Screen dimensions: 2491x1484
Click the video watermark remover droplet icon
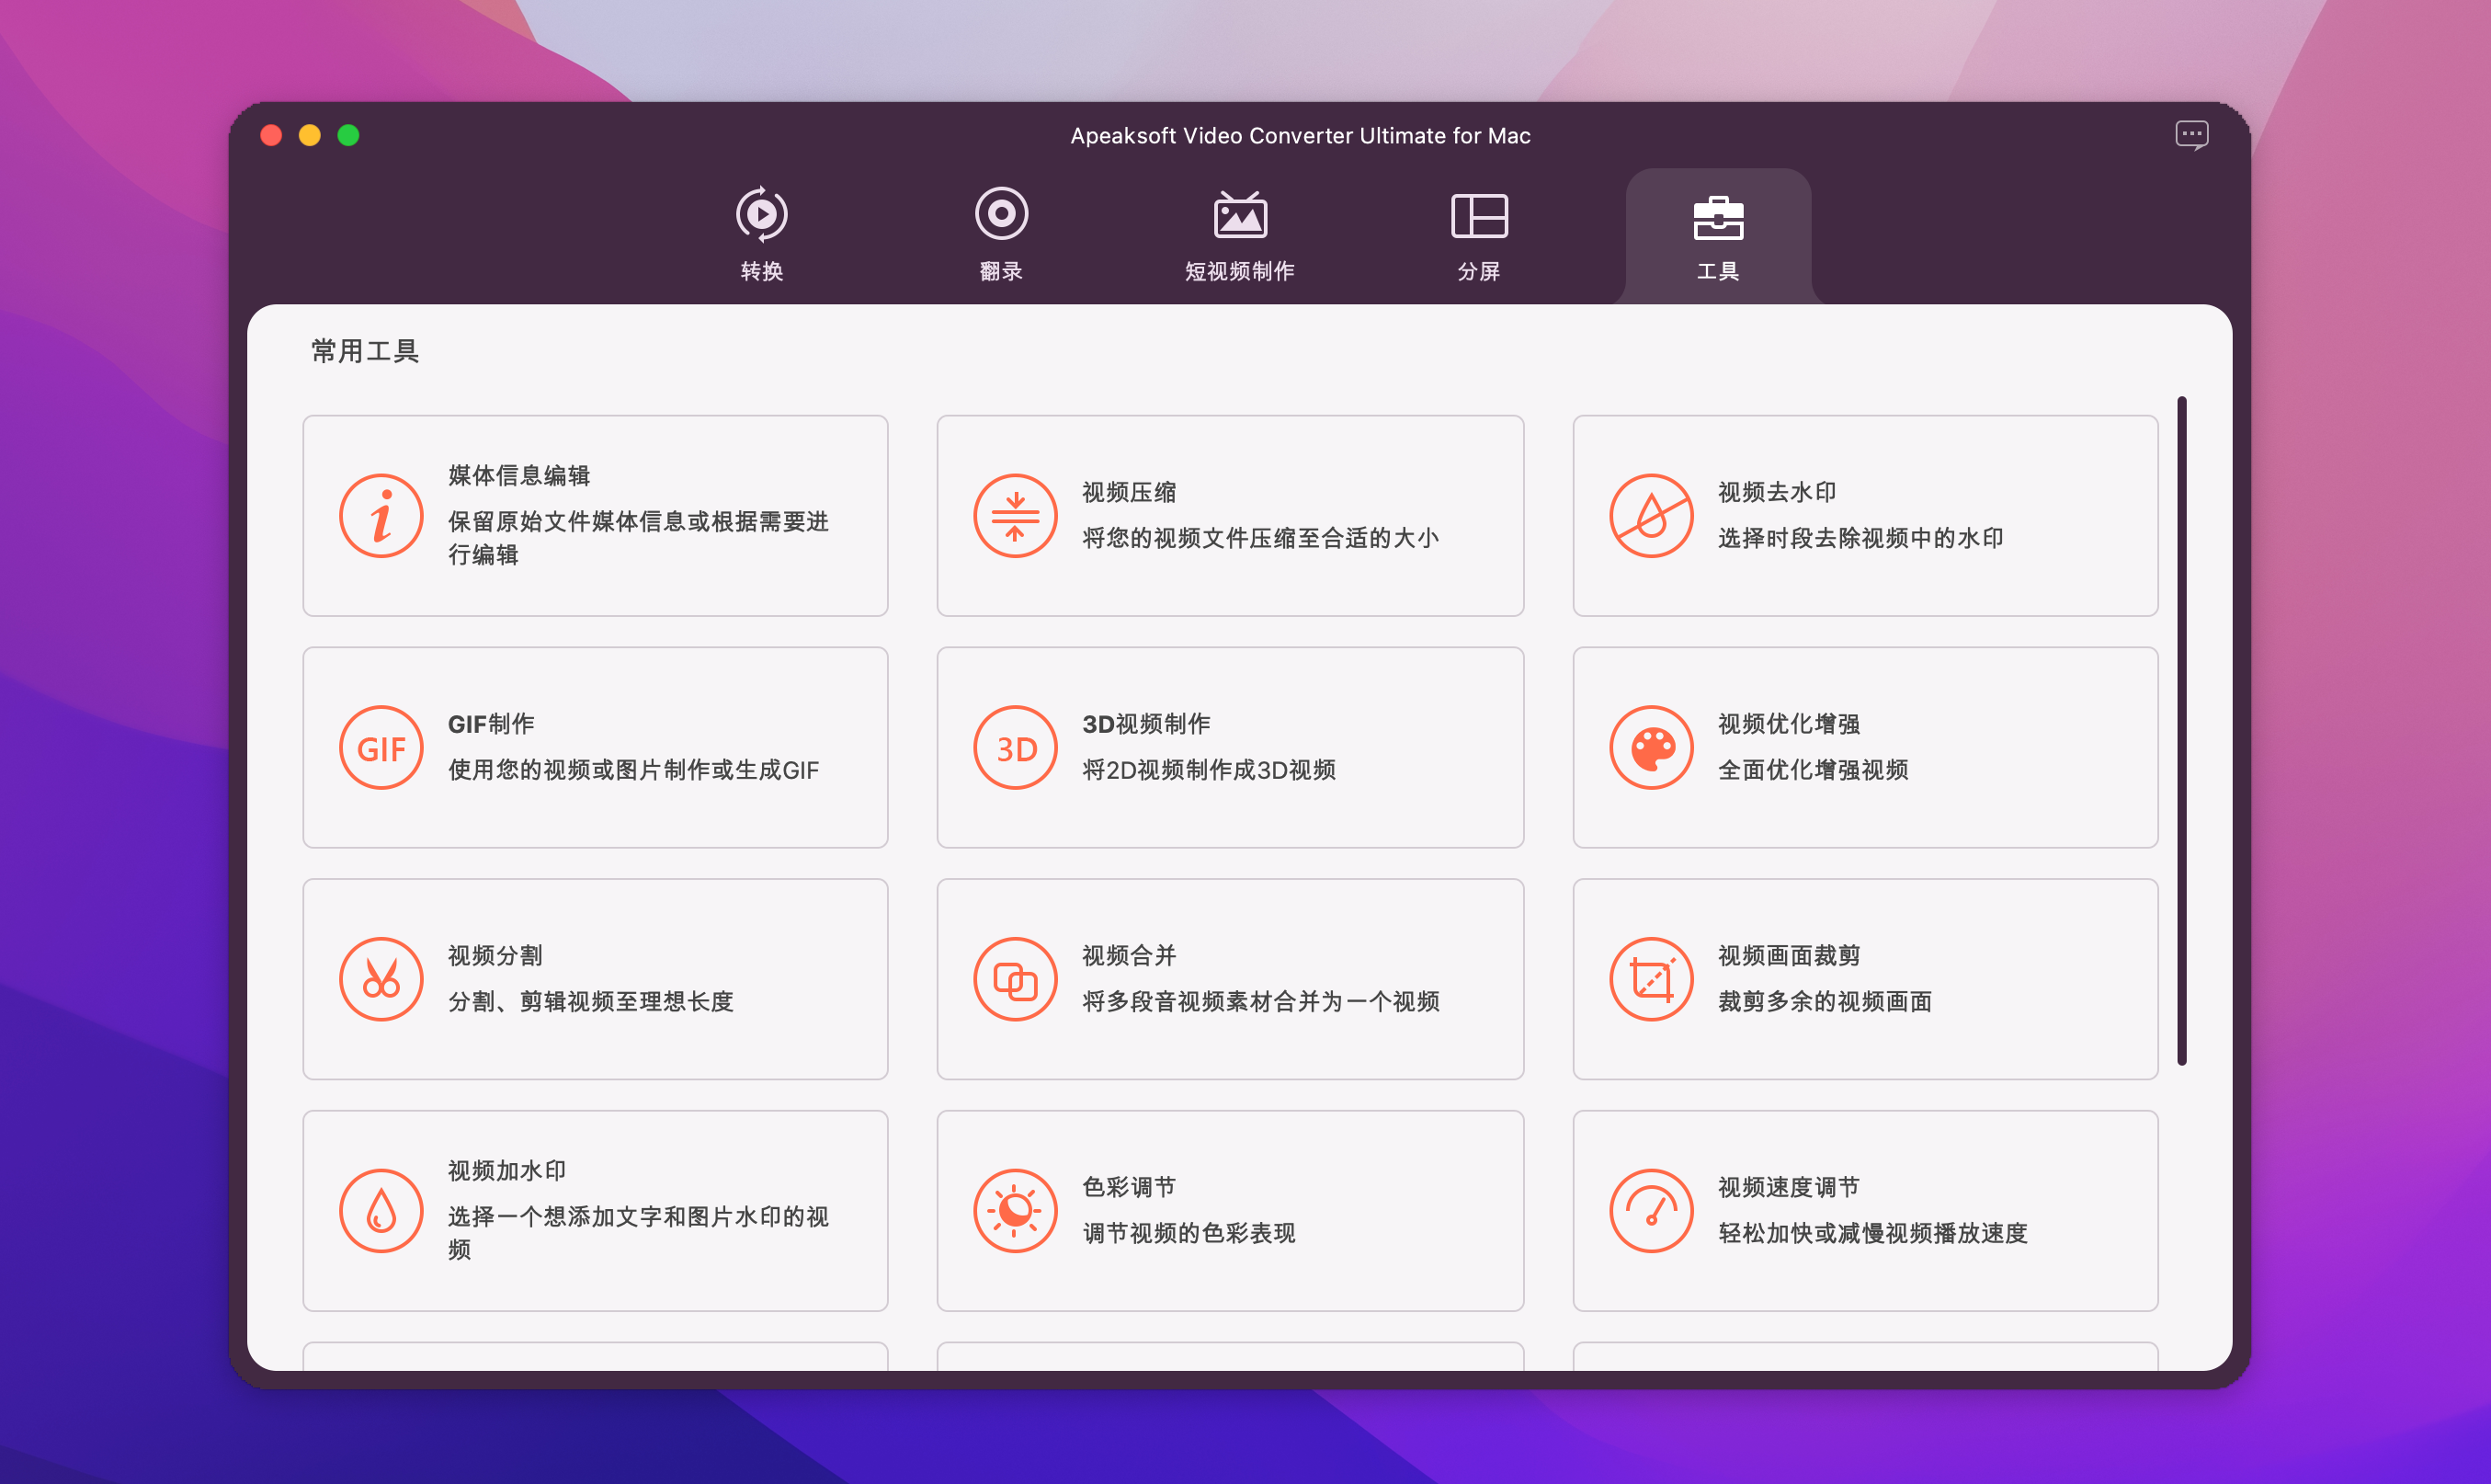(1650, 516)
